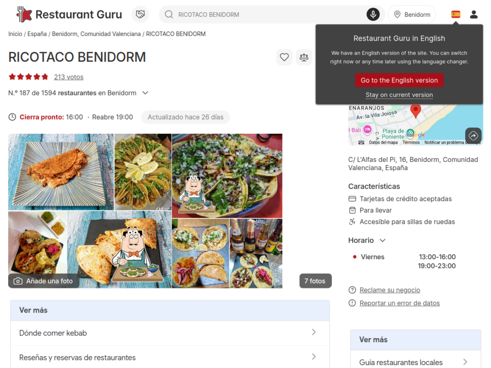Click the five star rating

click(28, 77)
